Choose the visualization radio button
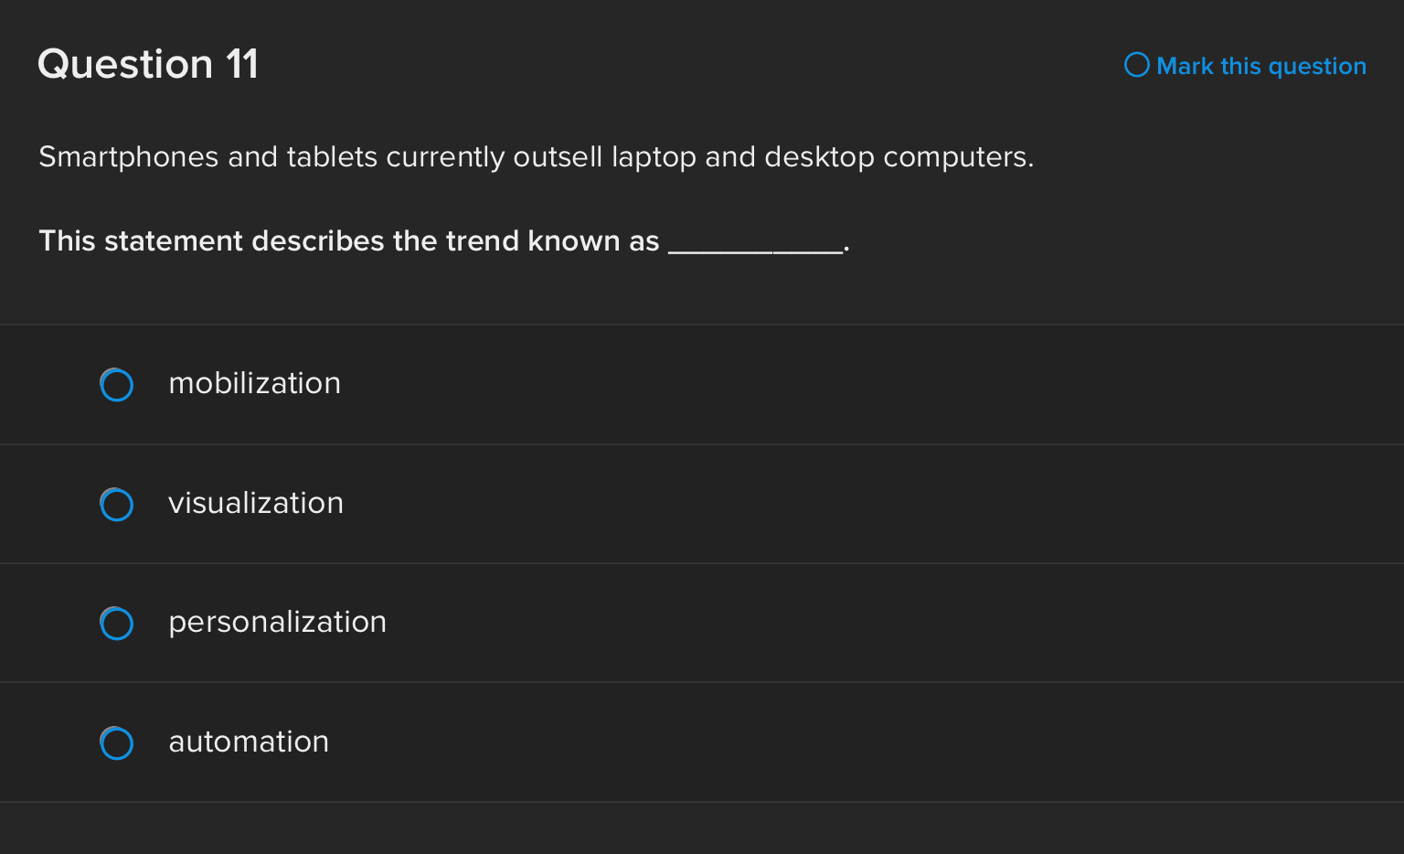 pyautogui.click(x=116, y=504)
